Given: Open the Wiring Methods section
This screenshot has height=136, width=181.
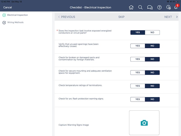Looking at the screenshot, I should (x=15, y=22).
